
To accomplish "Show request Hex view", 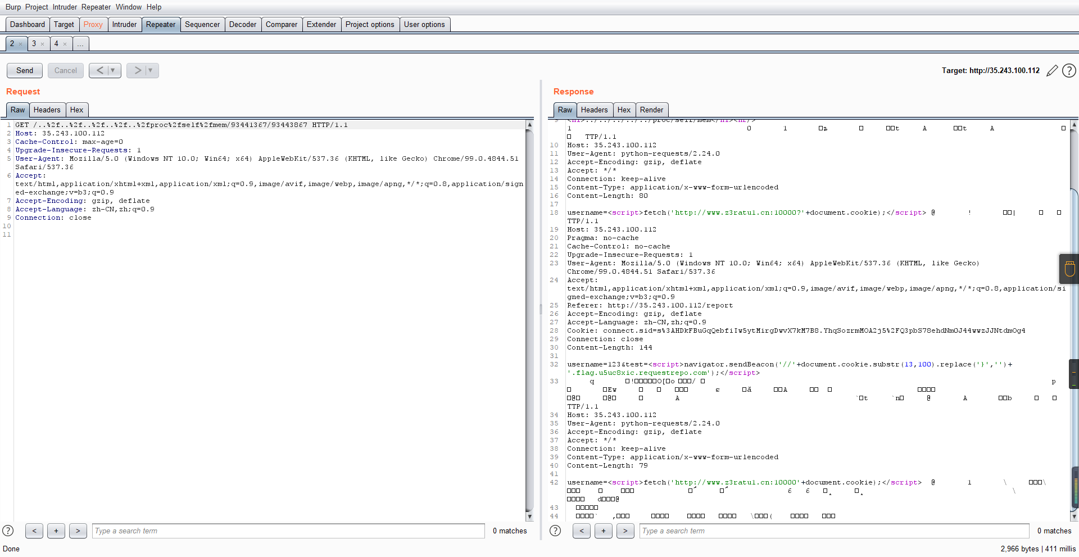I will pyautogui.click(x=77, y=110).
